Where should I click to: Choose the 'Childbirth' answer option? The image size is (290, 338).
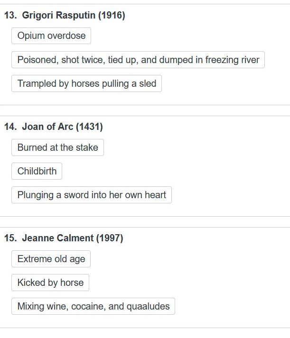37,171
